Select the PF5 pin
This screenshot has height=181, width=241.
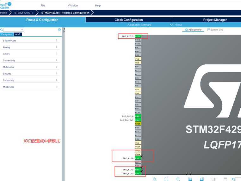138,86
